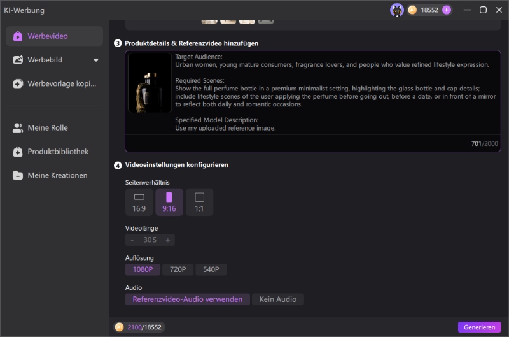Go to Meine Rolle
509x337 pixels.
tap(54, 127)
